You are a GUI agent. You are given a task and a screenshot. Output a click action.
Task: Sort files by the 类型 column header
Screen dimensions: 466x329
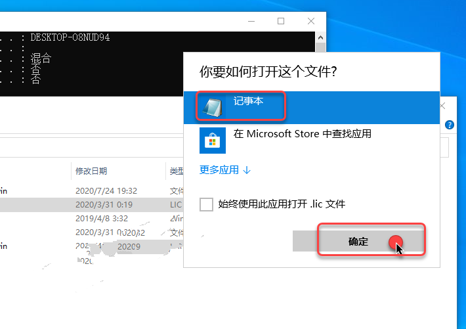177,171
